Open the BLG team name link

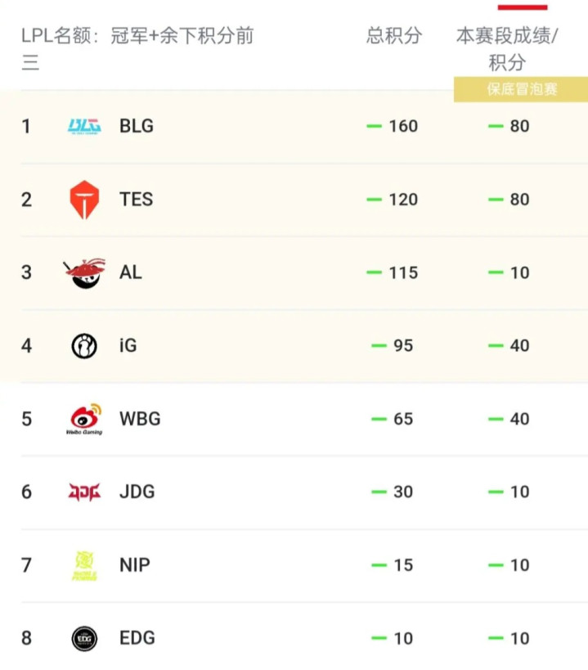click(136, 126)
